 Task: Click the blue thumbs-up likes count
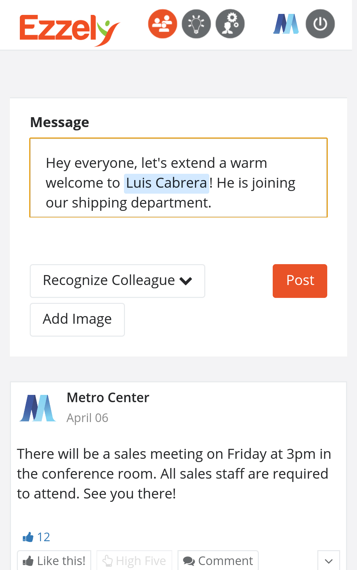36,537
